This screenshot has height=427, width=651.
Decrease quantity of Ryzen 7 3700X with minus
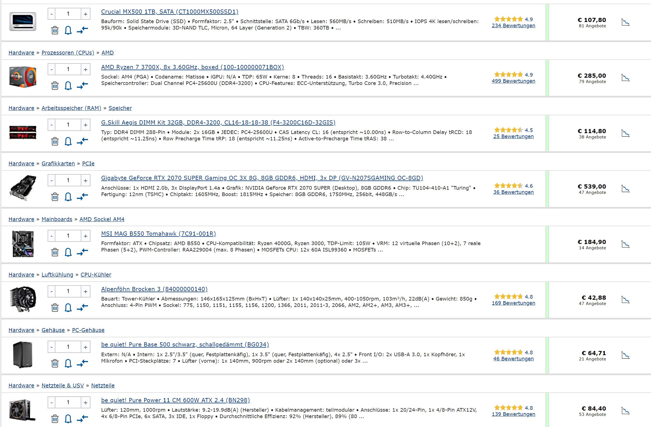coord(52,69)
